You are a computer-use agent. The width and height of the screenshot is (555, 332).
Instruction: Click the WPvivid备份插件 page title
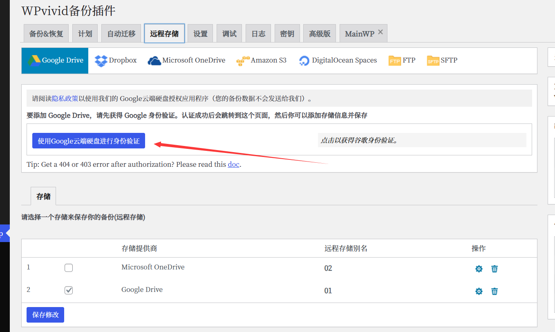[x=68, y=11]
